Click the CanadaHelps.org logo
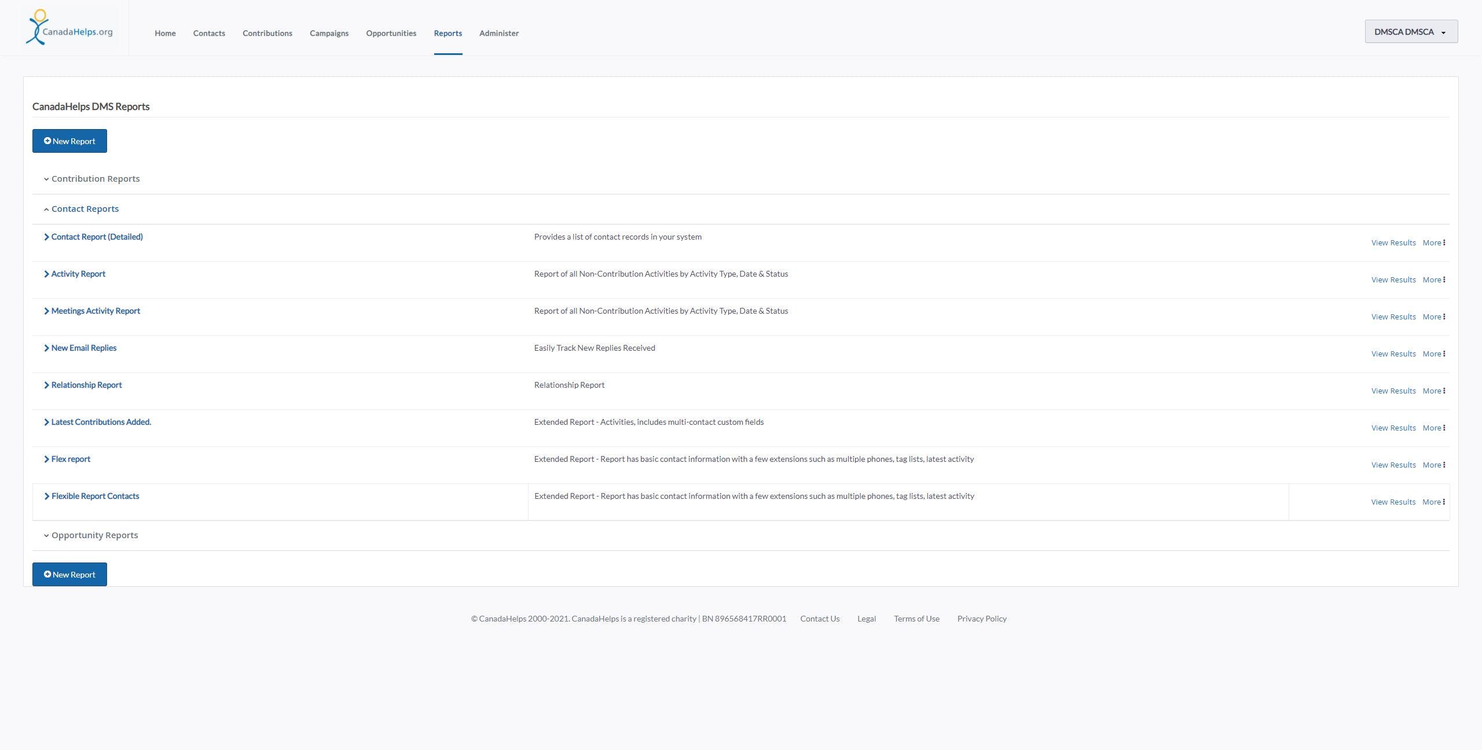This screenshot has width=1482, height=750. [x=69, y=28]
